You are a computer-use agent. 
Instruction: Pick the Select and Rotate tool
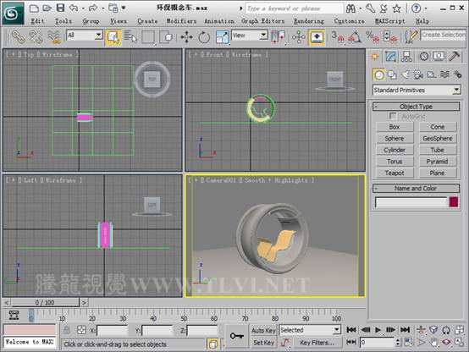click(204, 37)
